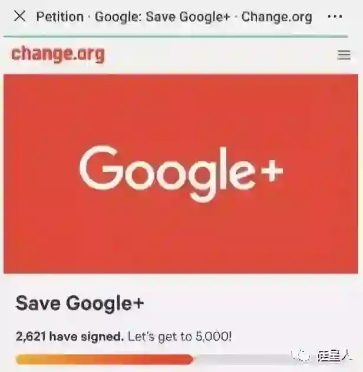Click the "Let's get to 5,000!" text

coord(180,337)
